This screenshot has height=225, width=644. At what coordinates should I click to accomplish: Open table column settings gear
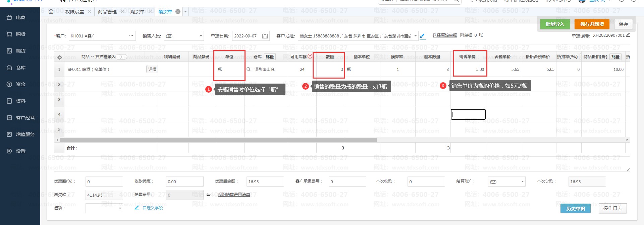pos(60,57)
